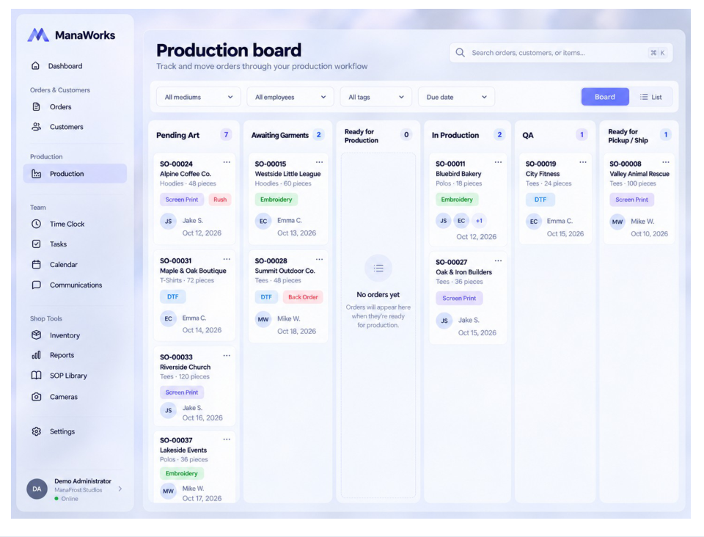Click +1 assignee badge on SO-00011

pyautogui.click(x=479, y=221)
